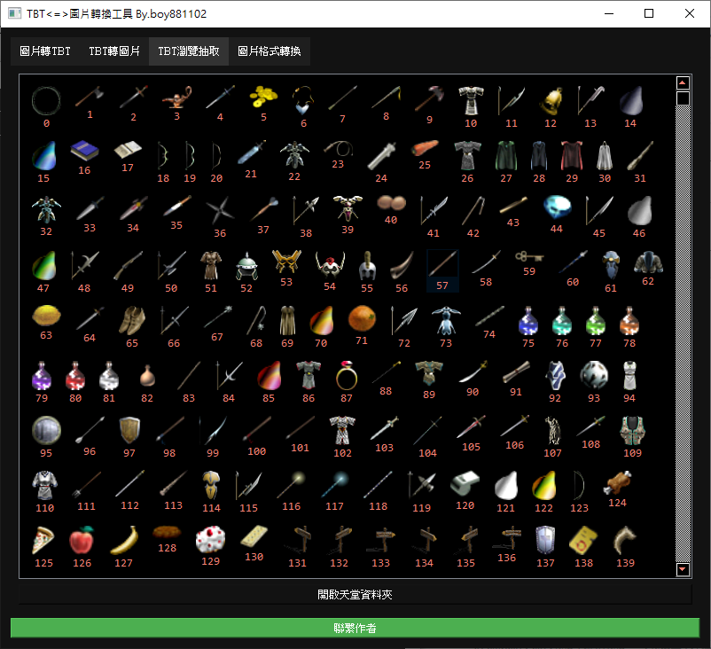Click the scrollbar down arrow
Screen dimensions: 711x649
click(683, 569)
